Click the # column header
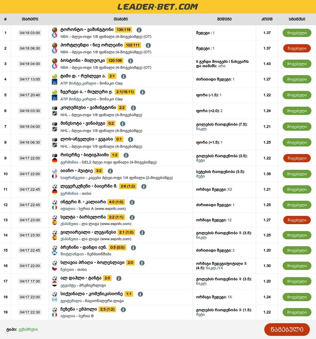This screenshot has height=339, width=316. tap(5, 19)
